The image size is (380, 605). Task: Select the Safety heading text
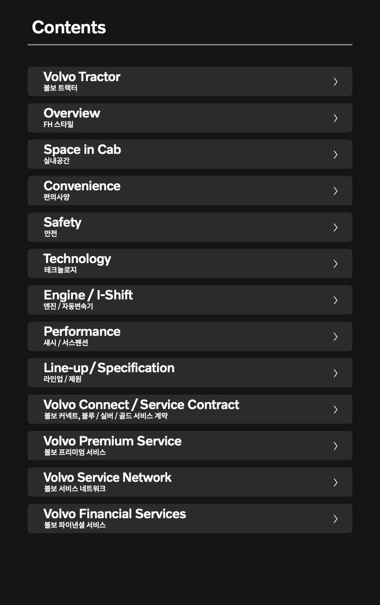[x=62, y=222]
